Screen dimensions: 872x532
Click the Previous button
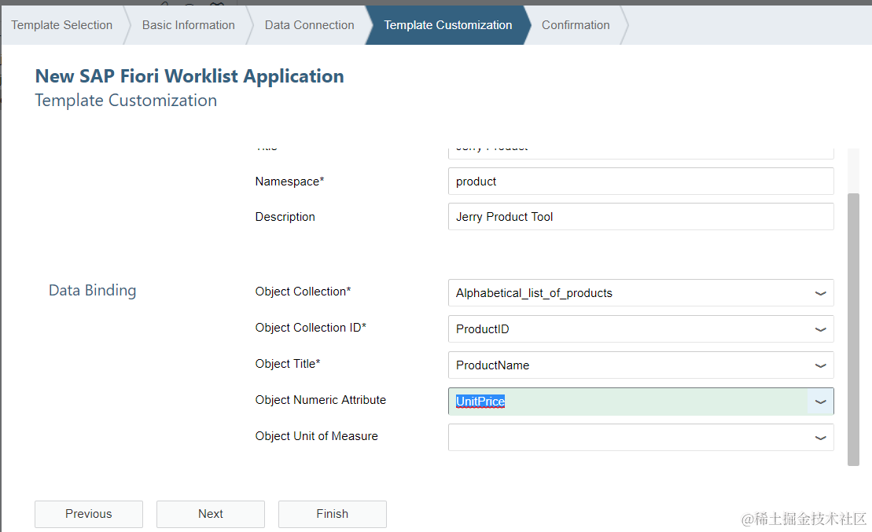click(x=88, y=514)
